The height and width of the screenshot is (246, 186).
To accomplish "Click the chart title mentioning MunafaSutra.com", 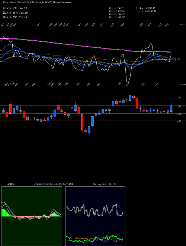I will (x=37, y=2).
